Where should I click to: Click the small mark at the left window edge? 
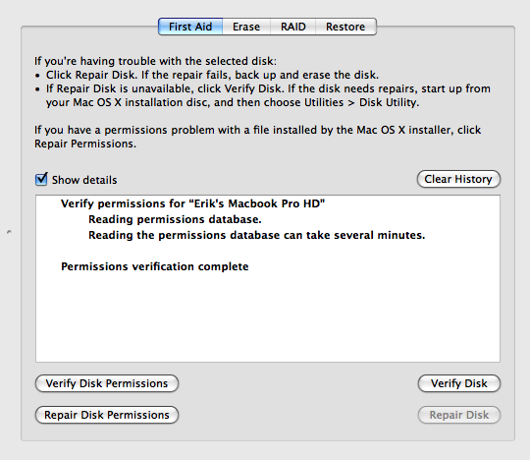(9, 232)
